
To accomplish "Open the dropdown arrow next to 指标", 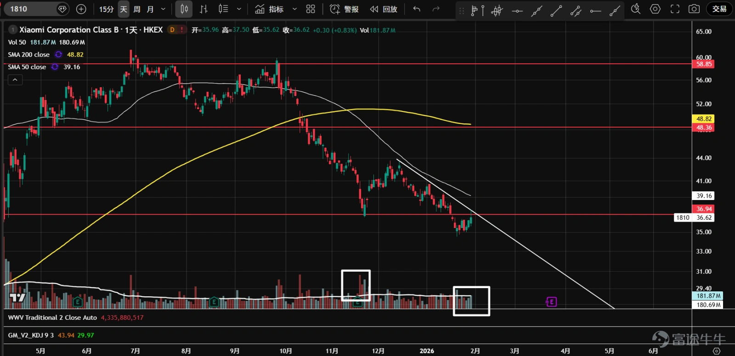I will [294, 9].
